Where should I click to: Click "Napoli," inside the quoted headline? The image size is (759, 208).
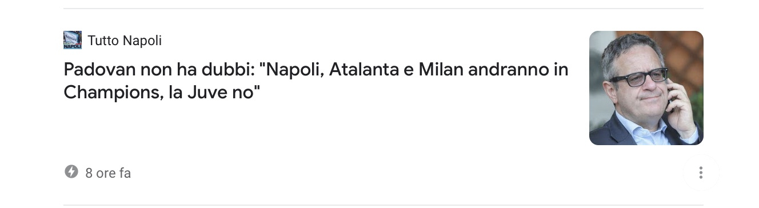pos(295,71)
